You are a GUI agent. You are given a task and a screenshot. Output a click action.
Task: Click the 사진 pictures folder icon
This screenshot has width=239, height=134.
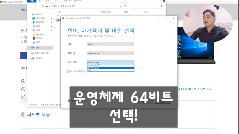point(34,30)
